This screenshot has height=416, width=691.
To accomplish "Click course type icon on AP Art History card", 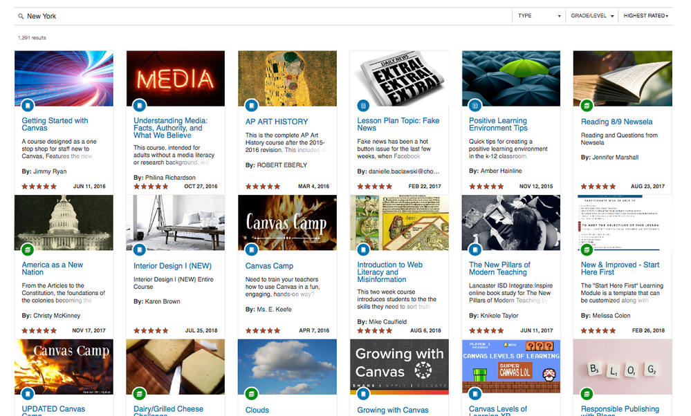I will click(x=251, y=106).
